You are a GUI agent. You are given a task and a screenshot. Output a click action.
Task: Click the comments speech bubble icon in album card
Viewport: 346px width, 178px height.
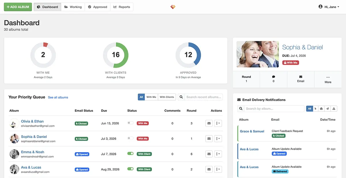click(273, 77)
